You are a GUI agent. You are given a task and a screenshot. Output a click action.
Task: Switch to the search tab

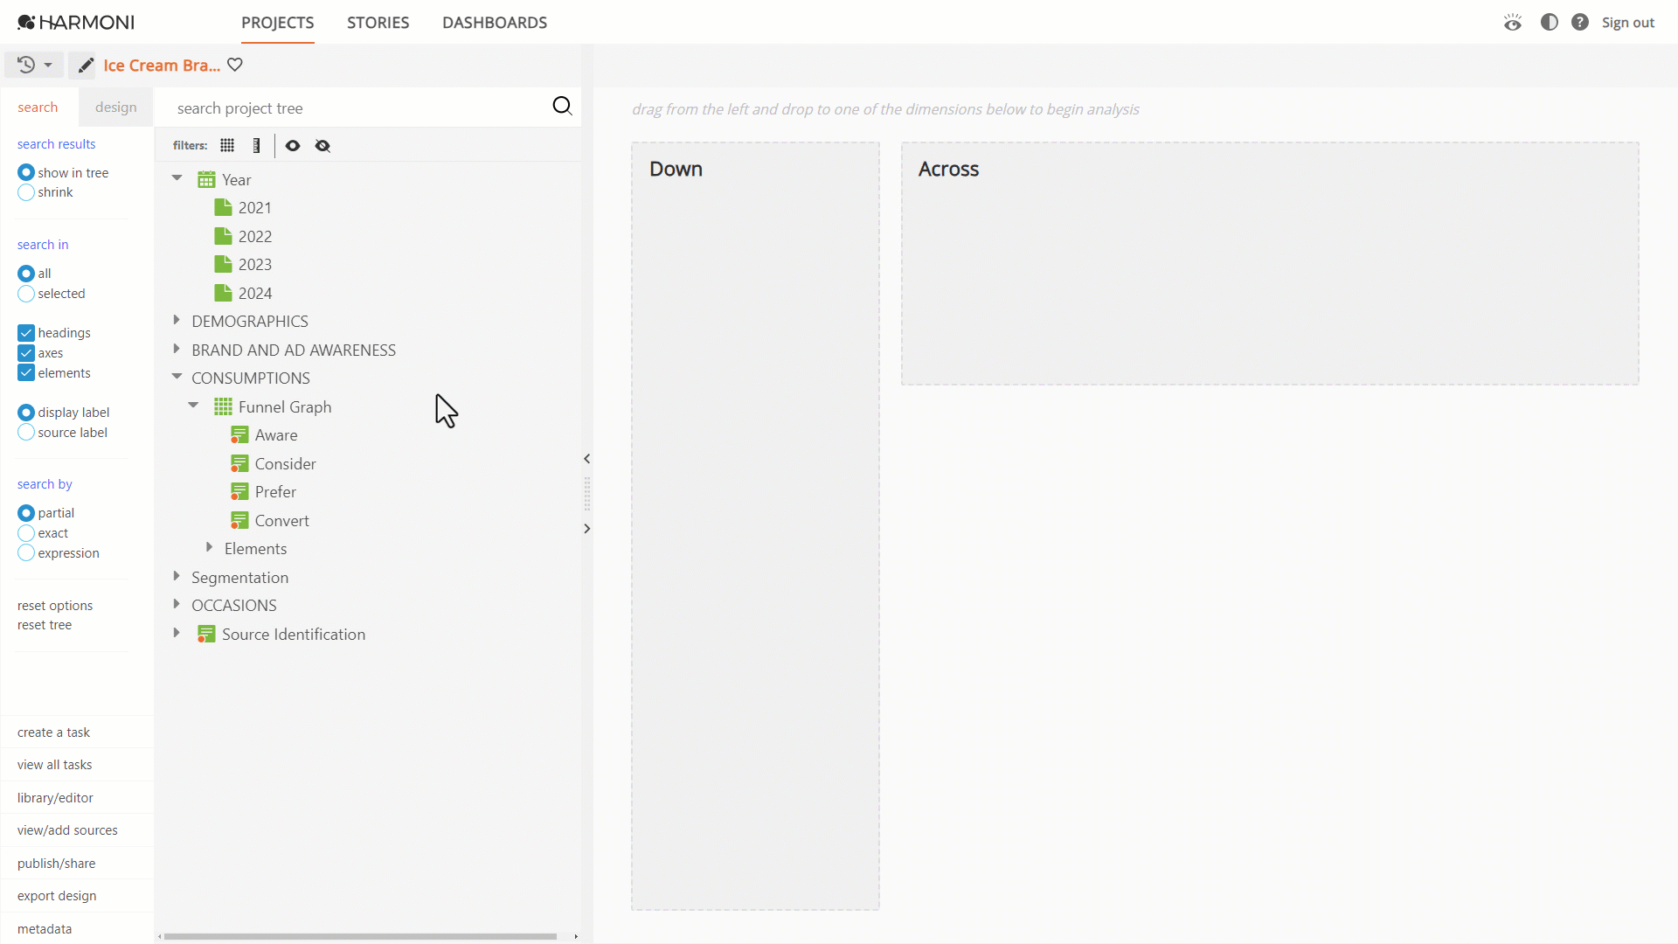tap(38, 108)
